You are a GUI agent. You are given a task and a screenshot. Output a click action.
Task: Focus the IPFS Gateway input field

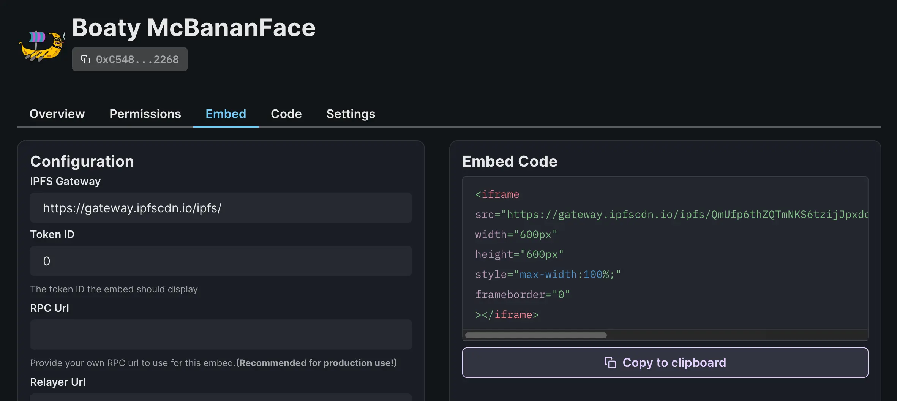click(x=221, y=208)
